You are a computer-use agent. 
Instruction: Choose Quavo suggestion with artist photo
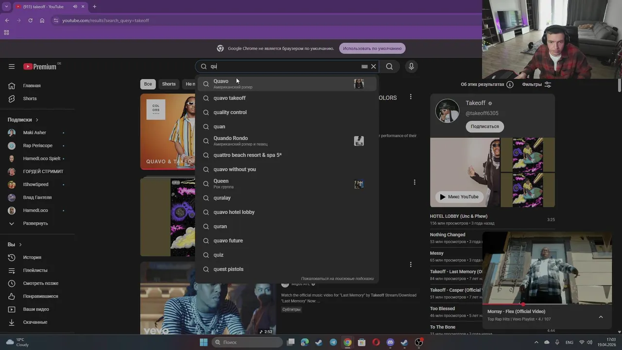click(287, 84)
